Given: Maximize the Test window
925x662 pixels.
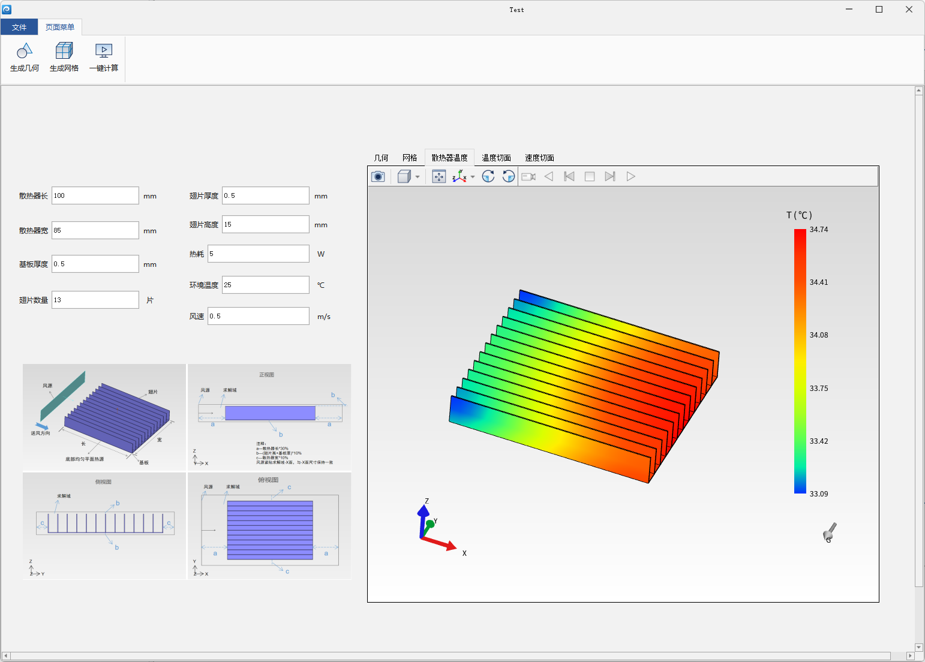Looking at the screenshot, I should (879, 10).
